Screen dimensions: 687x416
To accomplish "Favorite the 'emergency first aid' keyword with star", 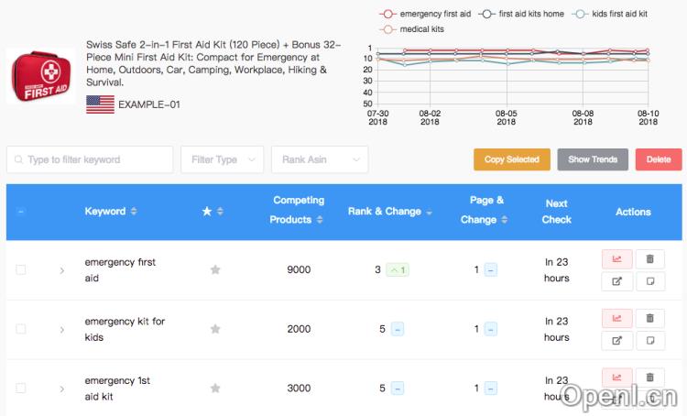I will [x=215, y=269].
